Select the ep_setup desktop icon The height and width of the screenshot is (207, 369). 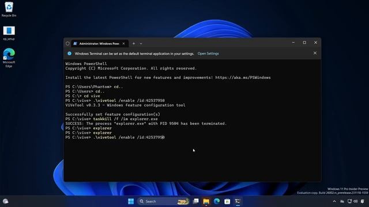click(9, 33)
